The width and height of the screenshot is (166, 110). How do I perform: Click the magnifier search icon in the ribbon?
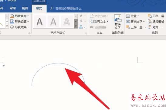coord(52,9)
